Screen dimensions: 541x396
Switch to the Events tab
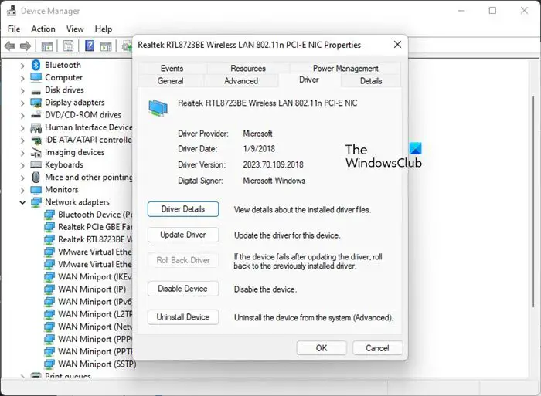coord(172,68)
